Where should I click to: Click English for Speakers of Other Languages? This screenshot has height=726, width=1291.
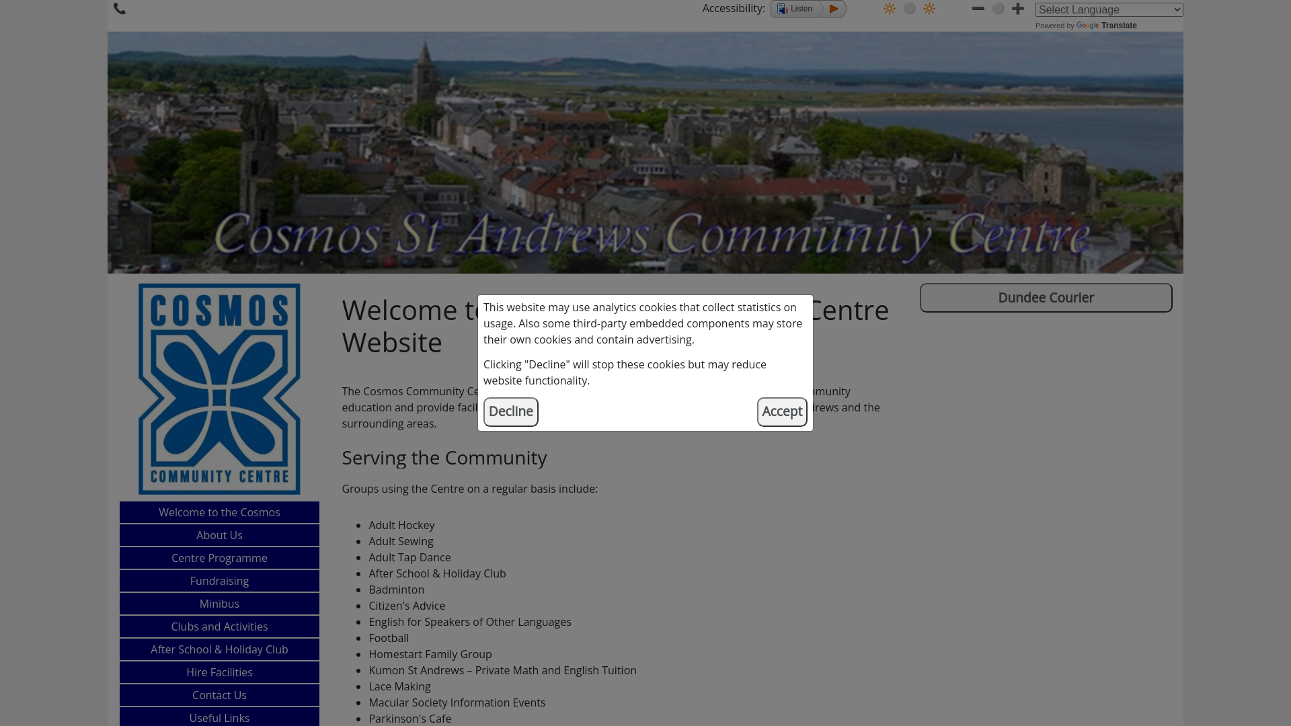tap(470, 622)
